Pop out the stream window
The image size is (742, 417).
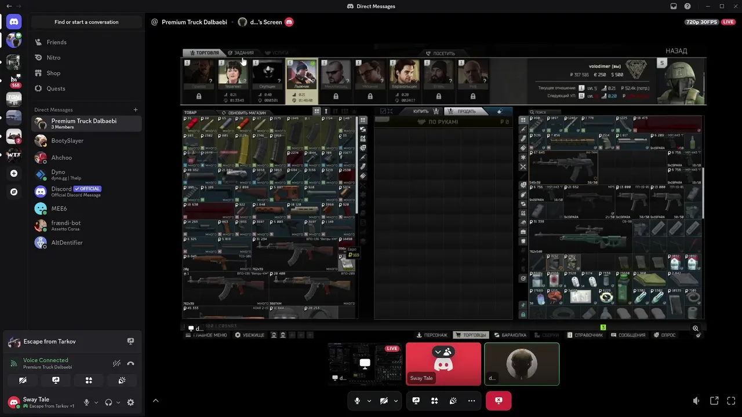pos(714,401)
